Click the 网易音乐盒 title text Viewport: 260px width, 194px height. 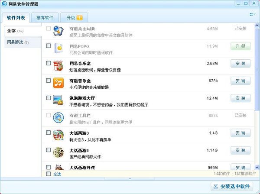pyautogui.click(x=80, y=64)
